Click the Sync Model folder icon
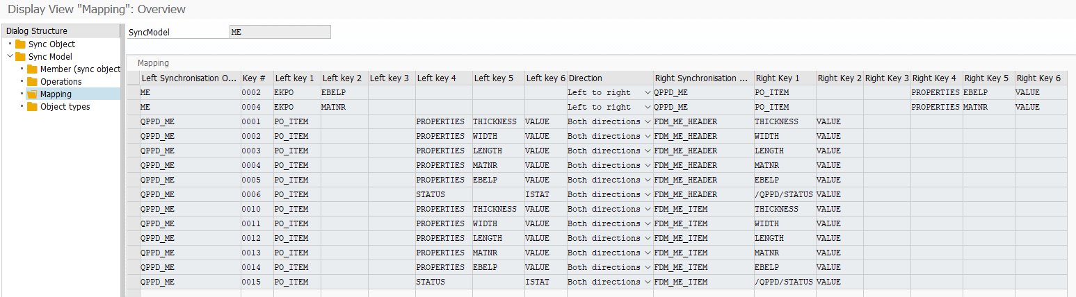Image resolution: width=1076 pixels, height=297 pixels. click(20, 57)
